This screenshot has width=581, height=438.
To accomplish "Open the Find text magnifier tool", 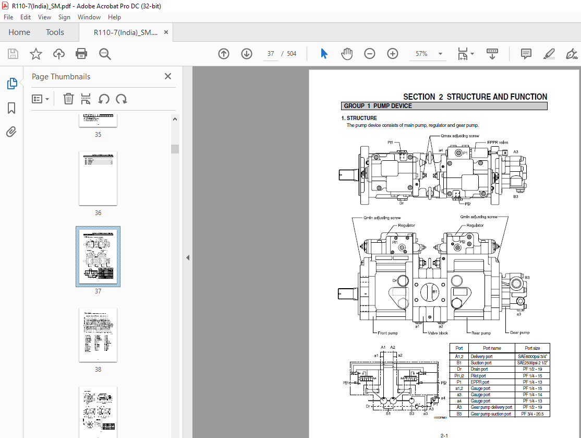I will 105,54.
